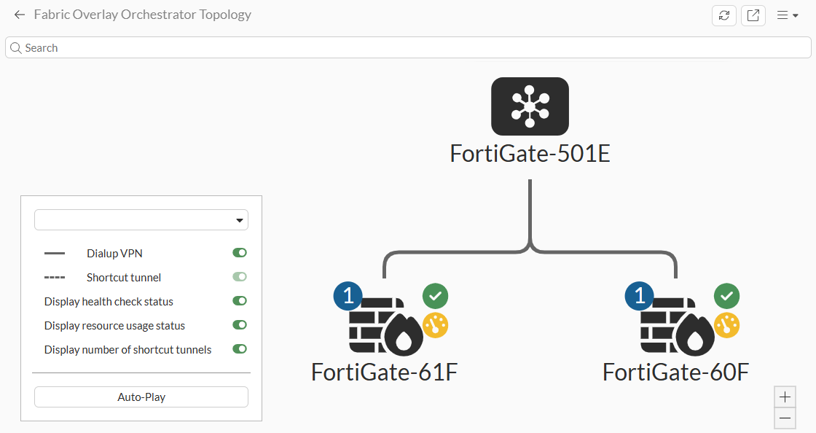
Task: Click the zoom in plus button
Action: (785, 397)
